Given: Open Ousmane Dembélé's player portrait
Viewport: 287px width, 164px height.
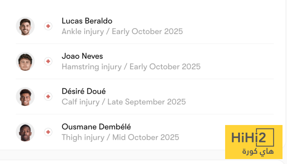Looking at the screenshot, I should pos(25,132).
